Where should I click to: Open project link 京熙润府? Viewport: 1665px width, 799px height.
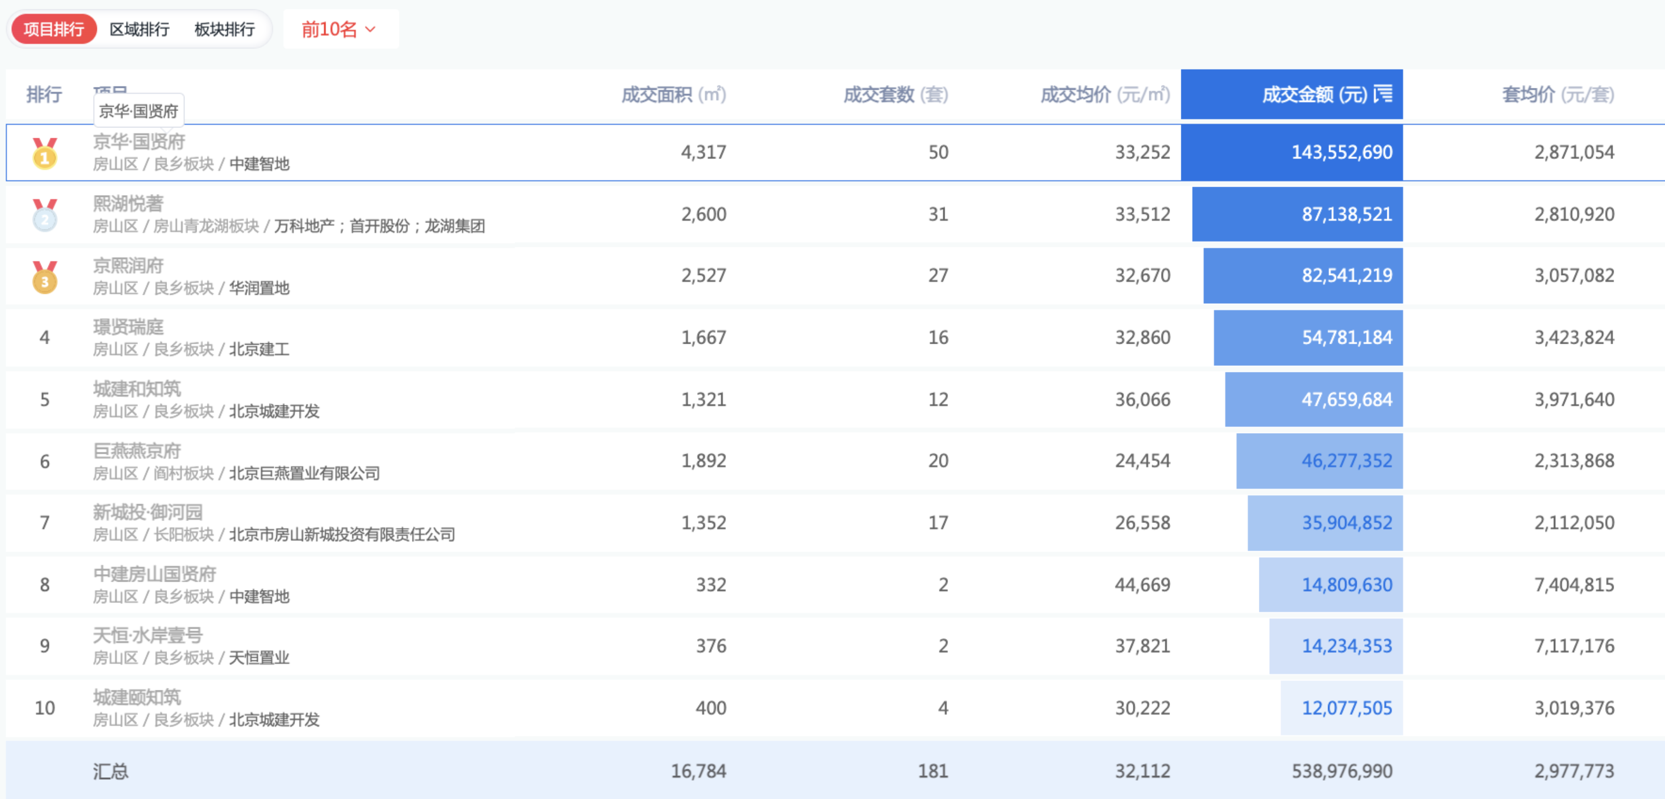[128, 266]
